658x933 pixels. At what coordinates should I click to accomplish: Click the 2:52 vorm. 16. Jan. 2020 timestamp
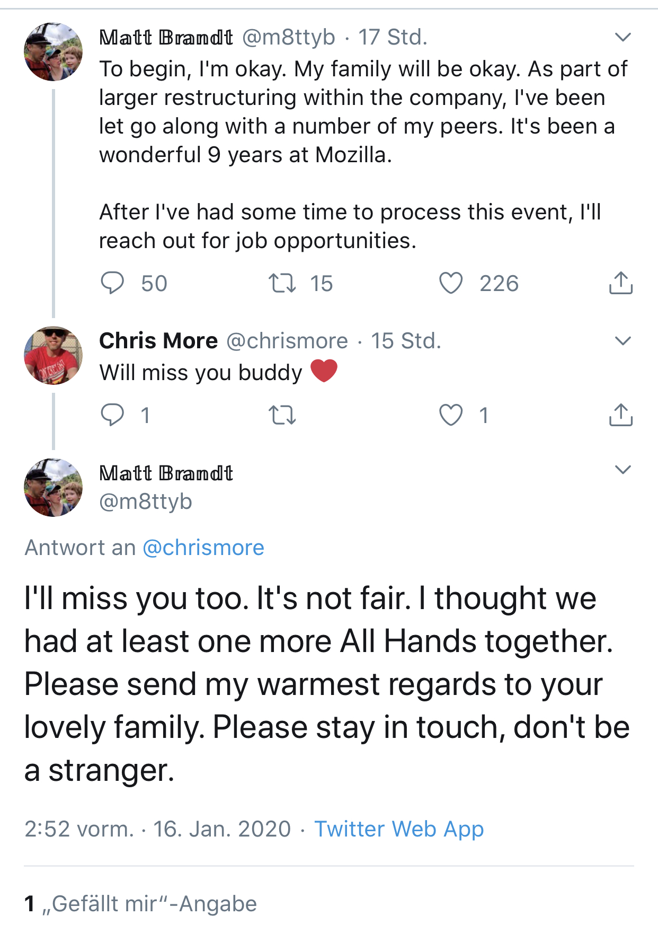(x=158, y=829)
